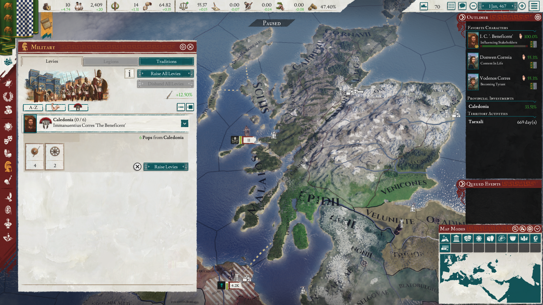Click the Raise All Levies button
Viewport: 543px width, 305px height.
(165, 73)
